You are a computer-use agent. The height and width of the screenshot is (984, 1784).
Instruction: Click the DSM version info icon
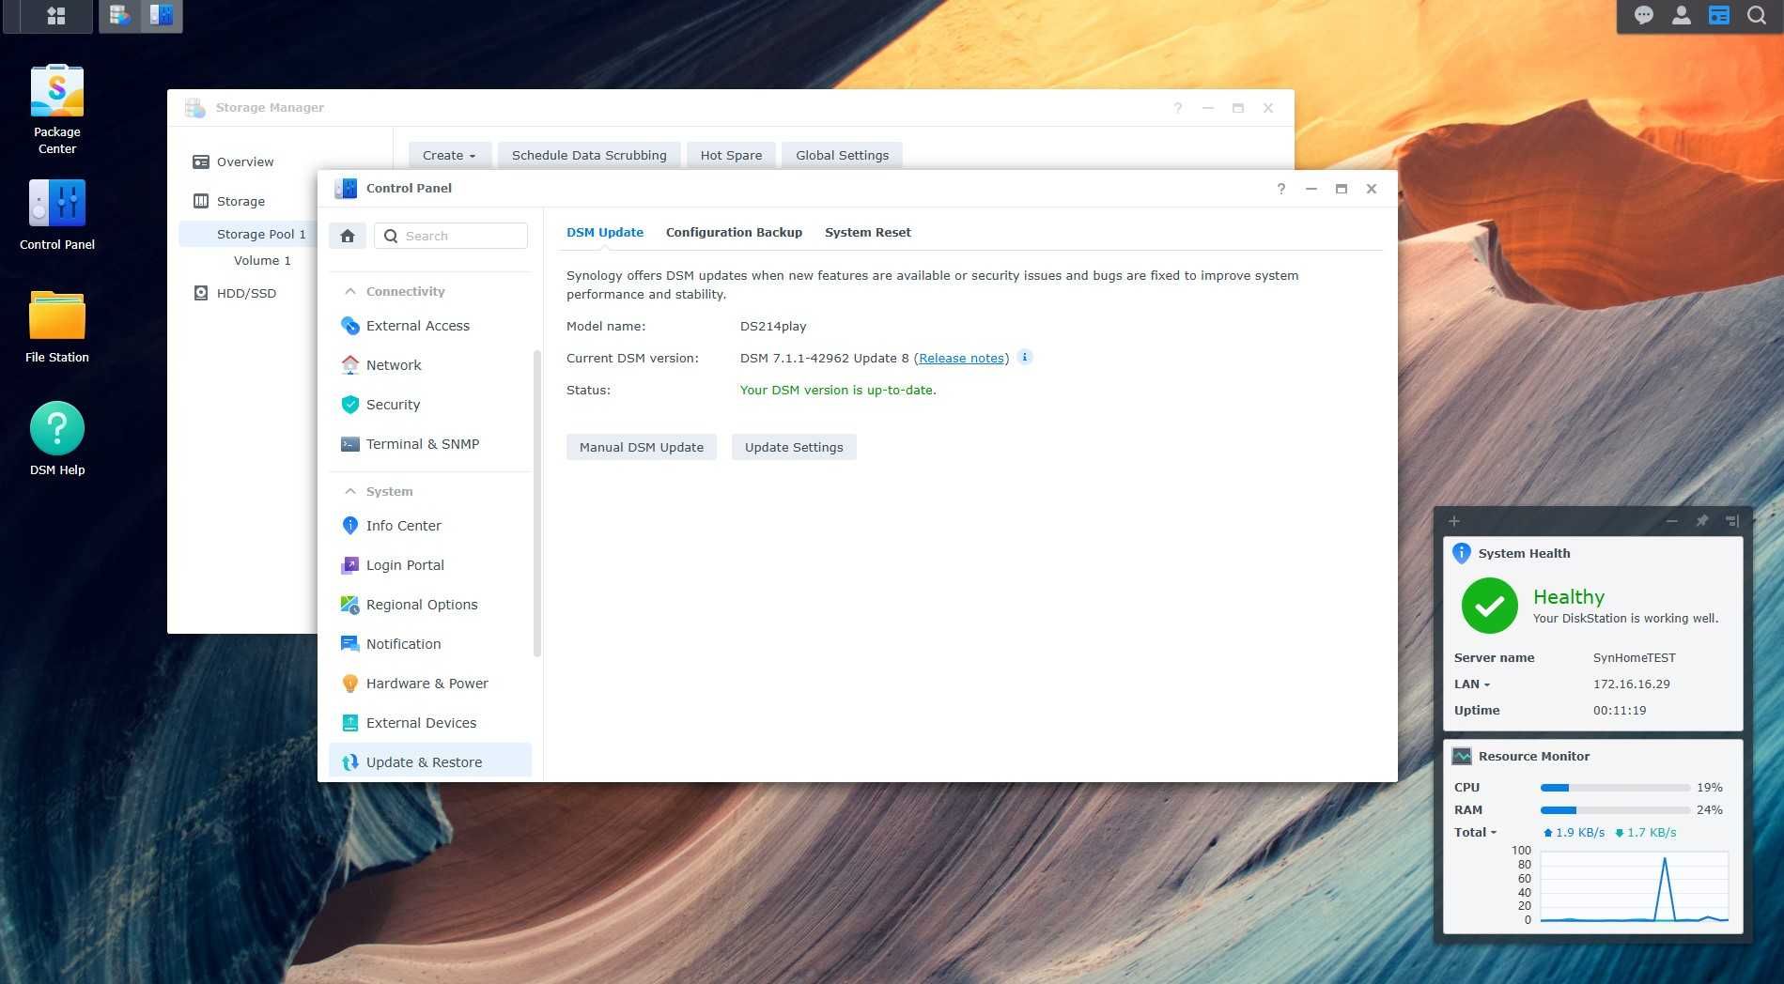click(1025, 357)
